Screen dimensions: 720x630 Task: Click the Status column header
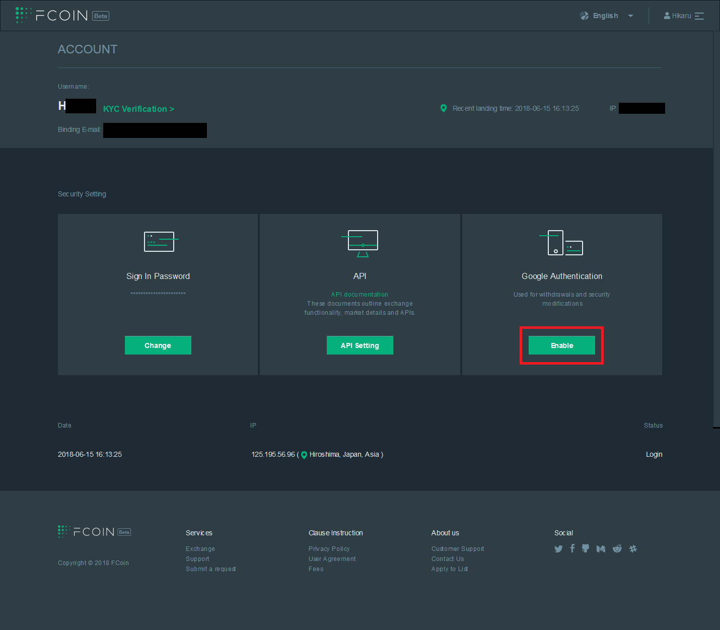653,426
